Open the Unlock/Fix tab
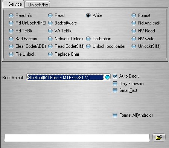Image resolution: width=169 pixels, height=148 pixels. (38, 5)
